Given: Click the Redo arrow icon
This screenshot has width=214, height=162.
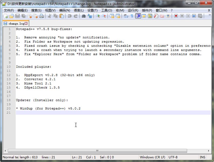Looking at the screenshot, I should pyautogui.click(x=76, y=16).
